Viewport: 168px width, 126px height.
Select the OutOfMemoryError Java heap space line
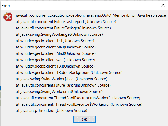tap(91, 15)
